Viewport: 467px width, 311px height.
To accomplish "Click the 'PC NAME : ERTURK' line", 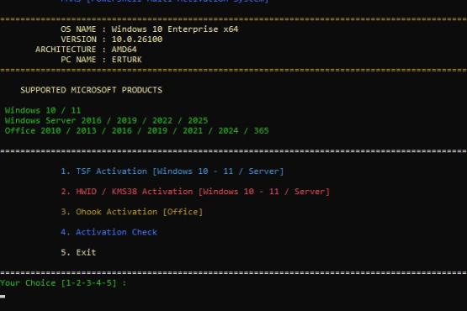I will pyautogui.click(x=101, y=60).
